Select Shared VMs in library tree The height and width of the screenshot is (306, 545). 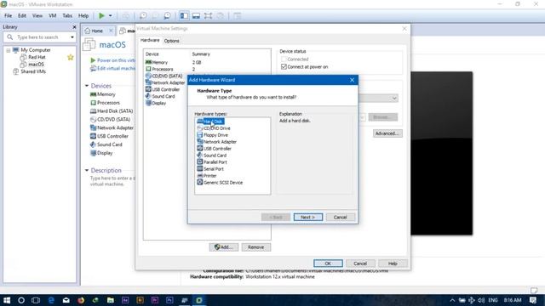pos(33,71)
